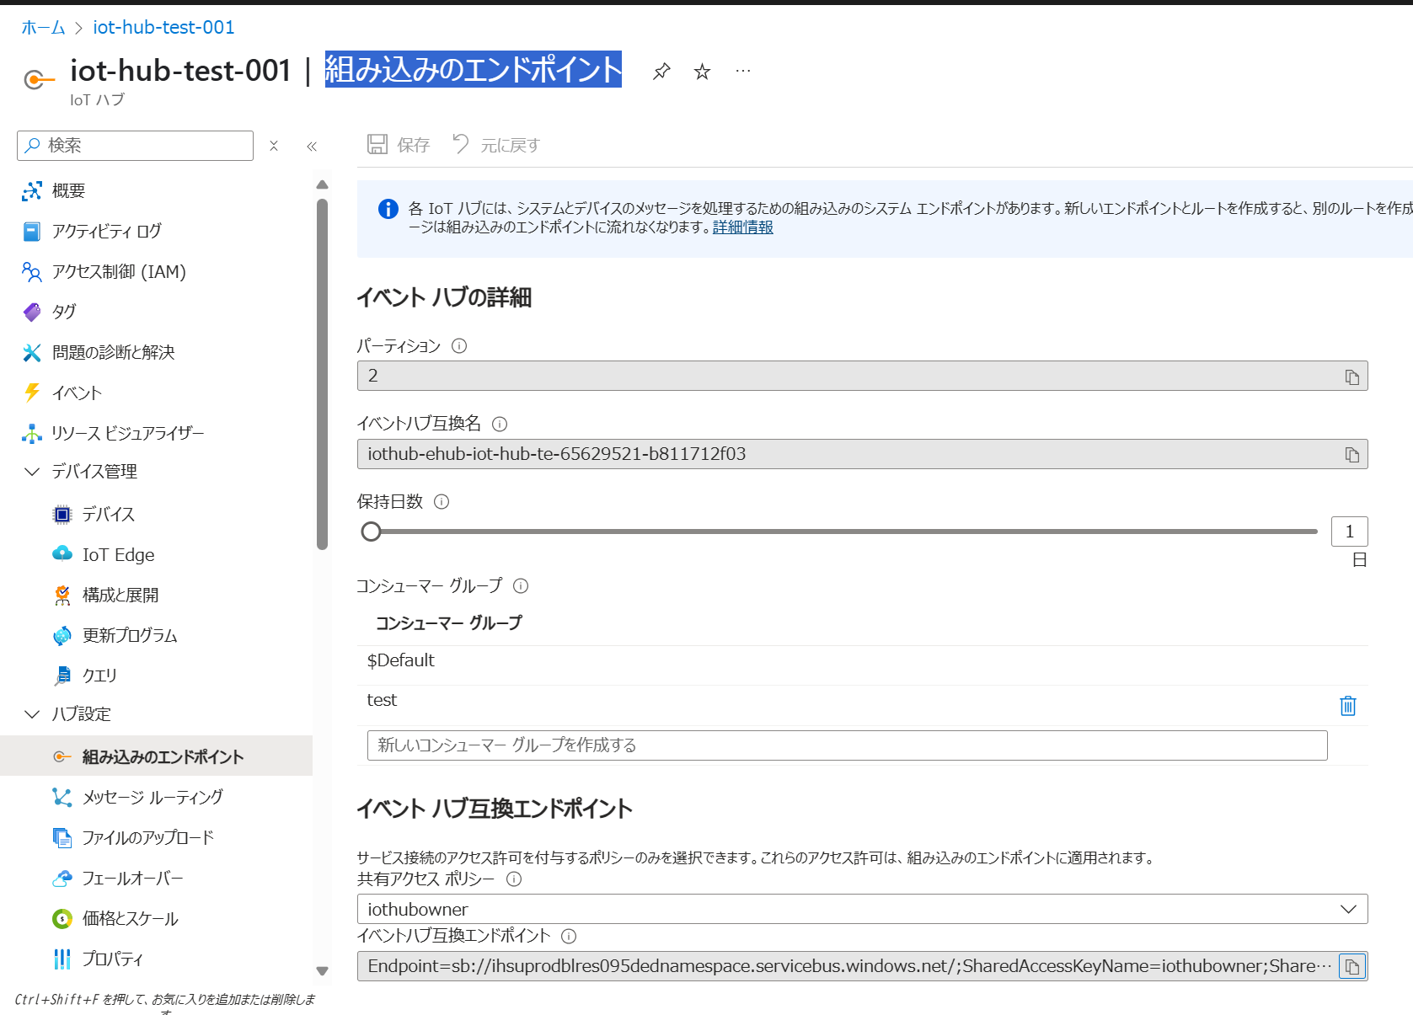Image resolution: width=1413 pixels, height=1015 pixels.
Task: Focus the 保持日数 days number box
Action: [1349, 532]
